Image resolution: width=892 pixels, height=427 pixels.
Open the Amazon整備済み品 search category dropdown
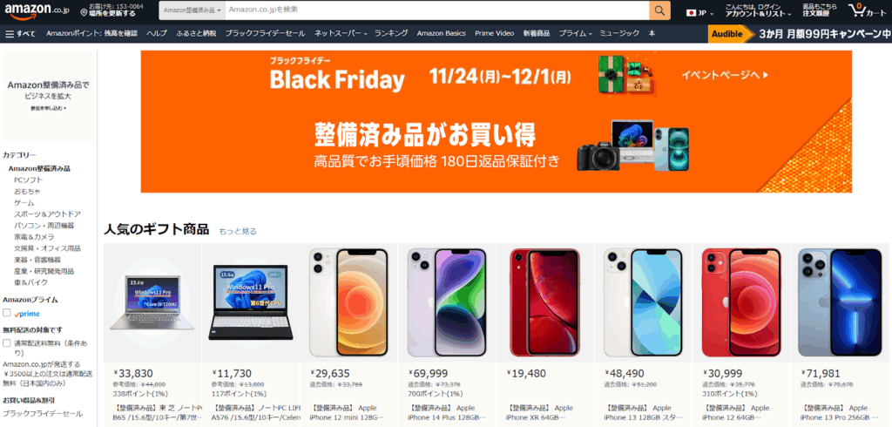(193, 10)
